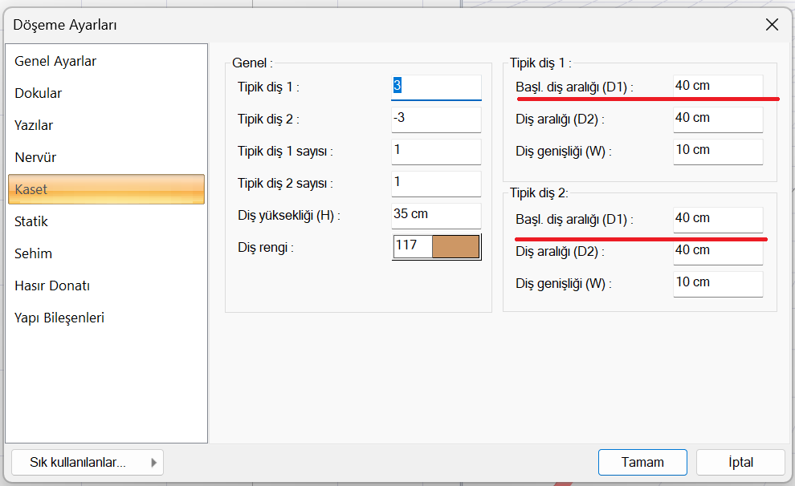Image resolution: width=795 pixels, height=486 pixels.
Task: Pick the Diş rengi color swatch
Action: pyautogui.click(x=455, y=247)
